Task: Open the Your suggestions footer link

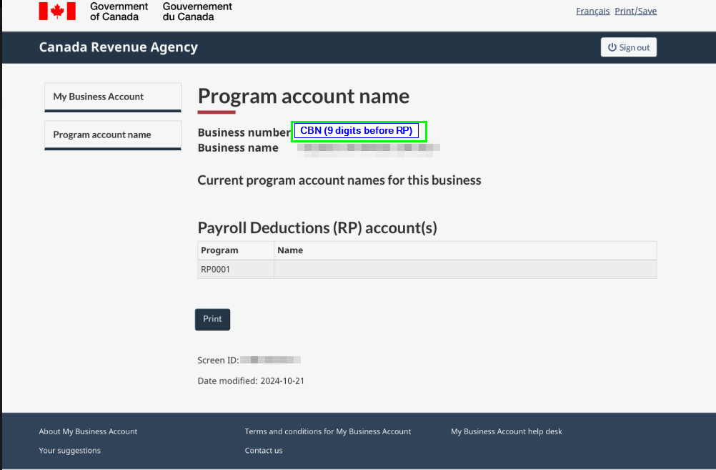Action: pyautogui.click(x=69, y=451)
